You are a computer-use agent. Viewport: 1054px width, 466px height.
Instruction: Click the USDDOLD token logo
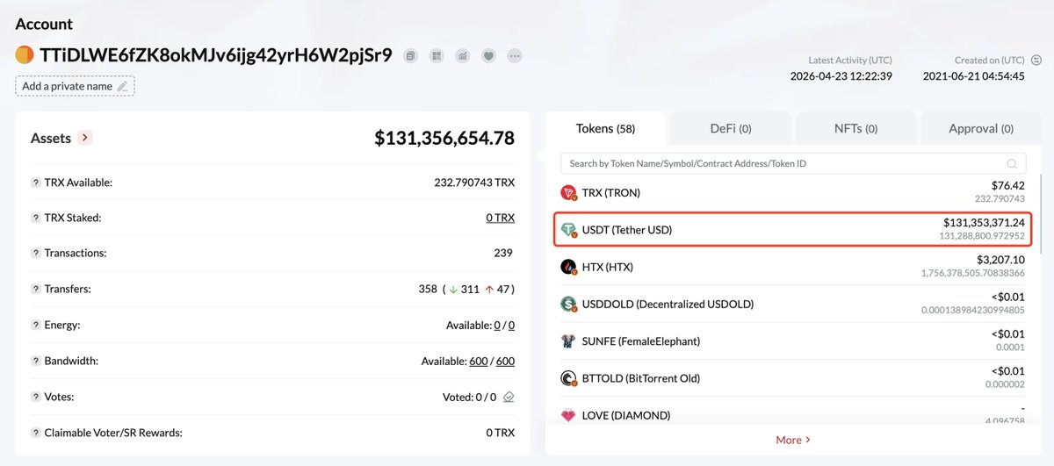(x=568, y=304)
